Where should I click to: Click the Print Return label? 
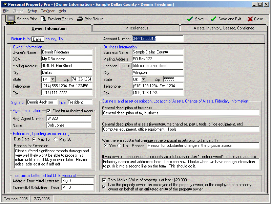pos(94,19)
